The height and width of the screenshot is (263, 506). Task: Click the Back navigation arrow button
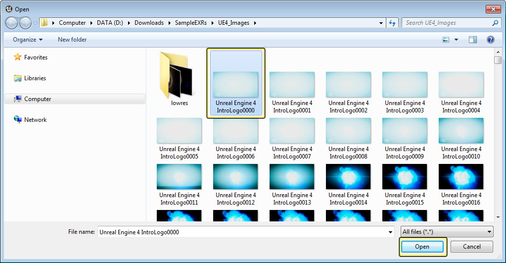pyautogui.click(x=12, y=23)
